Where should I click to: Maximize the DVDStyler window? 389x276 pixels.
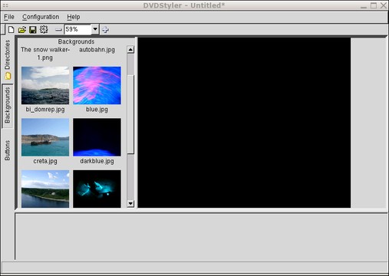pos(374,5)
